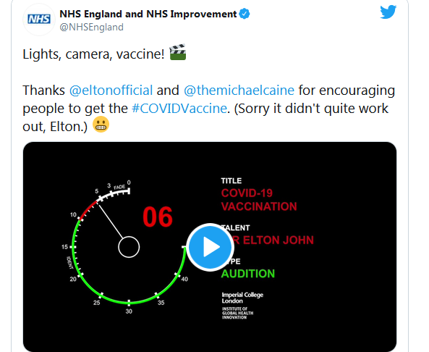Viewport: 429px width, 352px height.
Task: Click the red 06 countdown number
Action: coord(158,217)
